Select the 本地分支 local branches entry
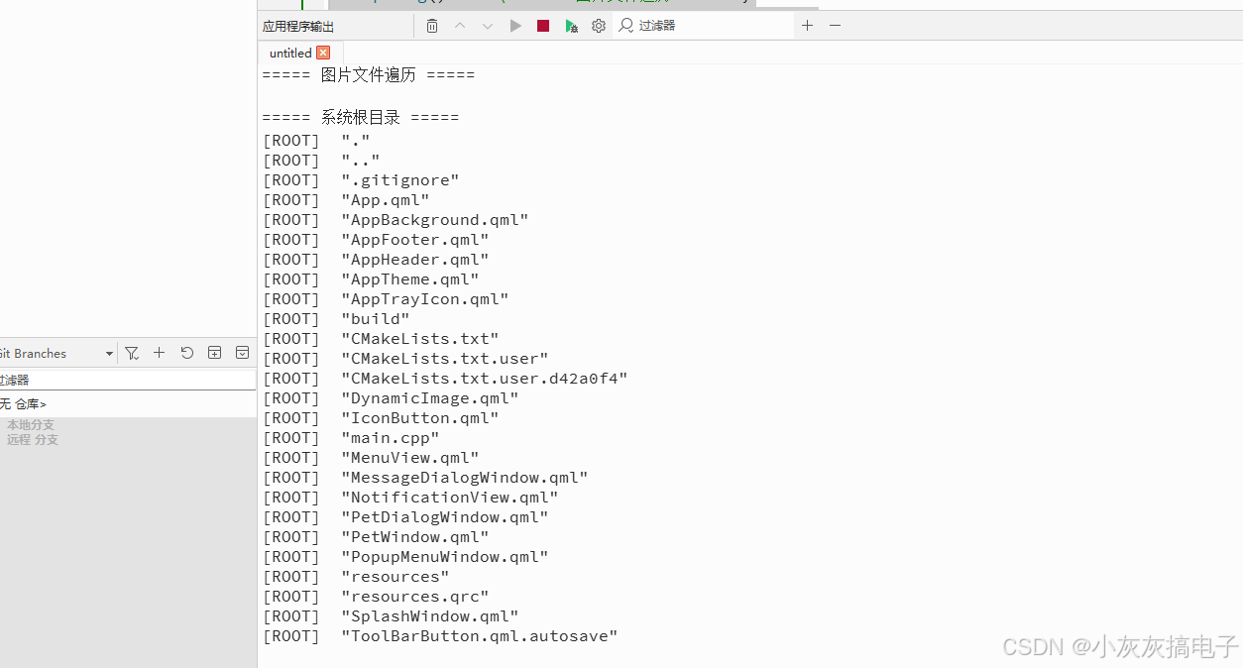This screenshot has height=668, width=1243. coord(31,425)
